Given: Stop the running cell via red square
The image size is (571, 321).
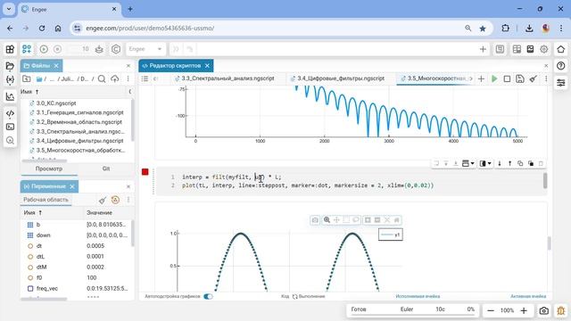Looking at the screenshot, I should point(145,172).
